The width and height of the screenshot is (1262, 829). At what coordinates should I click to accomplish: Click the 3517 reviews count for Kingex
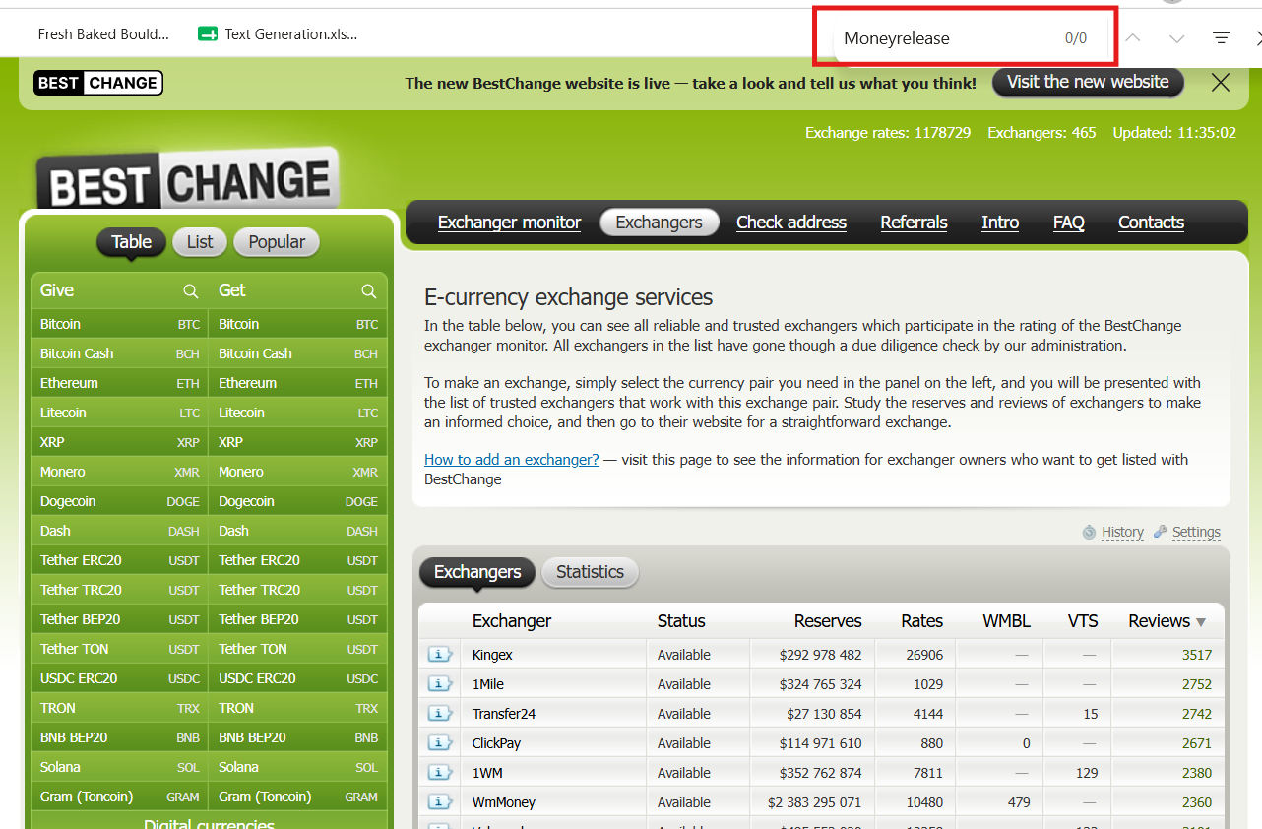[x=1197, y=655]
